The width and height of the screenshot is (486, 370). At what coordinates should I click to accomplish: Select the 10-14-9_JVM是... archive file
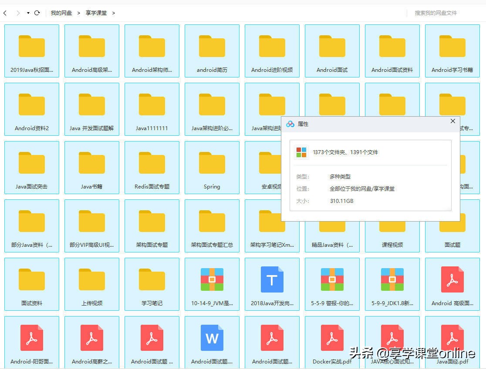pos(212,284)
